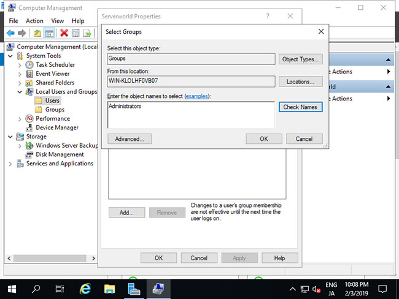Image resolution: width=399 pixels, height=299 pixels.
Task: Click the Check Names button
Action: pos(301,107)
